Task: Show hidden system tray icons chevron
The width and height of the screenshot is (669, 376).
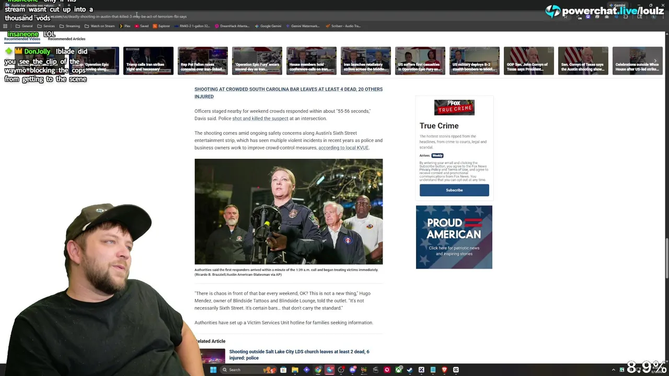Action: click(614, 370)
